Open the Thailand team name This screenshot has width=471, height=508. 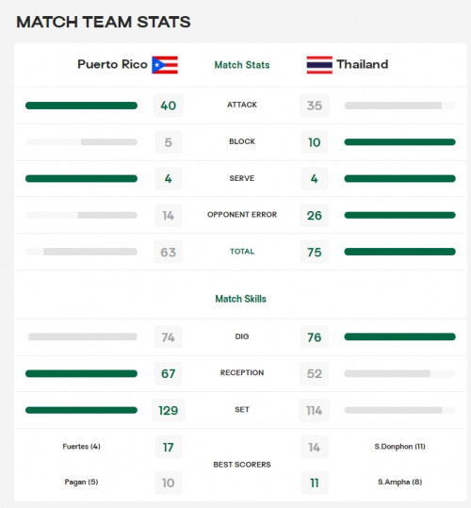tap(363, 64)
